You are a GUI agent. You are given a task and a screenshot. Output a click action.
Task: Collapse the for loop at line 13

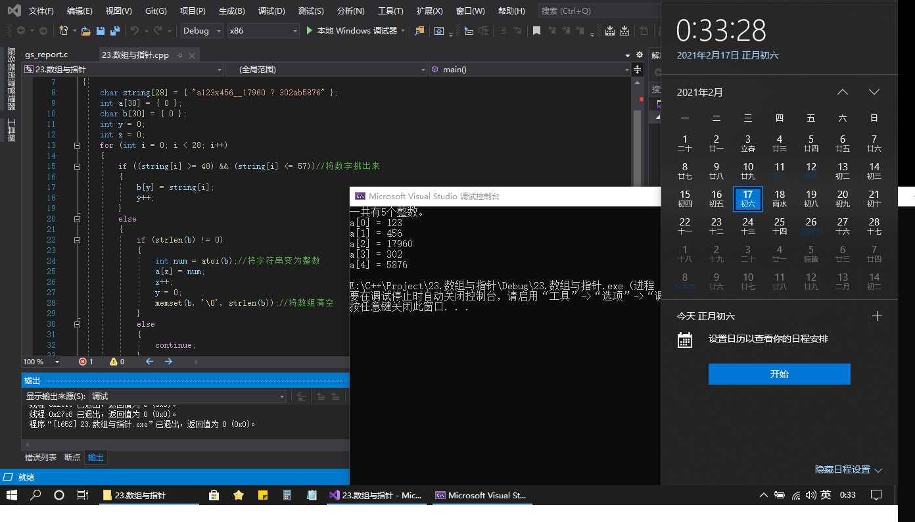pos(77,145)
